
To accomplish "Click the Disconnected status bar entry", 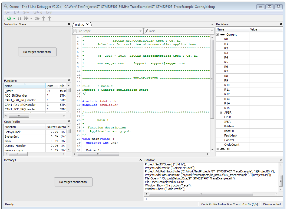I will [272, 204].
